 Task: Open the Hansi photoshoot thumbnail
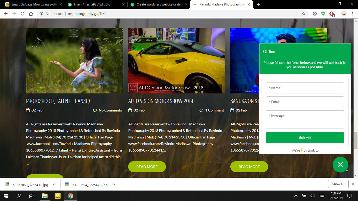point(74,61)
